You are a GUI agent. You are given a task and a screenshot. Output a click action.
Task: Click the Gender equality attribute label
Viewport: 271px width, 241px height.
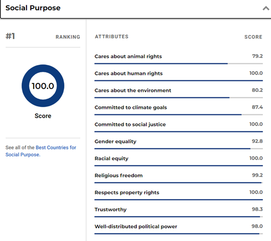click(x=116, y=142)
